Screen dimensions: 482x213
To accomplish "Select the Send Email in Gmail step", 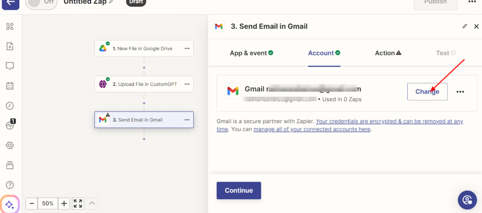I will 144,120.
